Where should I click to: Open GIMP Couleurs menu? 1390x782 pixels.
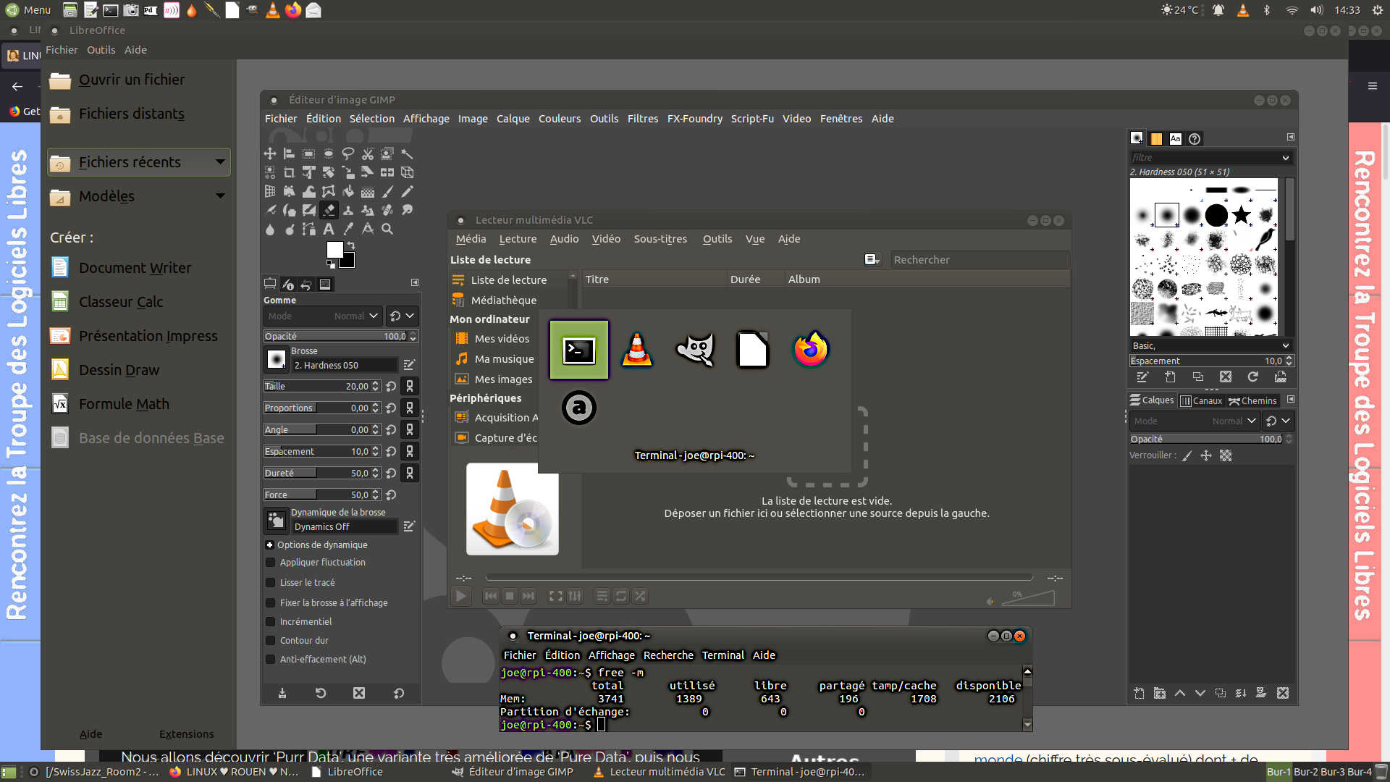[x=559, y=119]
